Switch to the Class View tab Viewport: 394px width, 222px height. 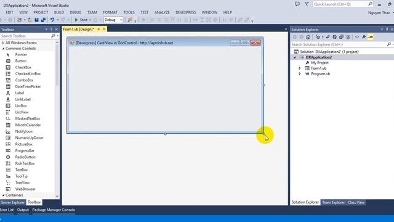pyautogui.click(x=356, y=202)
